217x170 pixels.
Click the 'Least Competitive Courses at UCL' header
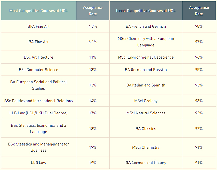146,11
